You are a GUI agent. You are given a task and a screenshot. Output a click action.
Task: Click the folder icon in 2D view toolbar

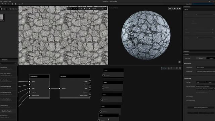(x=85, y=8)
